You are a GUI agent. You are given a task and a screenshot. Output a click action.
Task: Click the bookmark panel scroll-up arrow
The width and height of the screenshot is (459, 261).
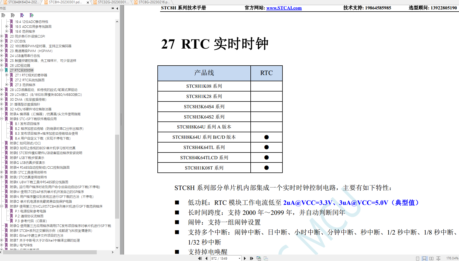click(x=117, y=22)
